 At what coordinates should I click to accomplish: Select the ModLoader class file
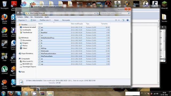(x=74, y=51)
